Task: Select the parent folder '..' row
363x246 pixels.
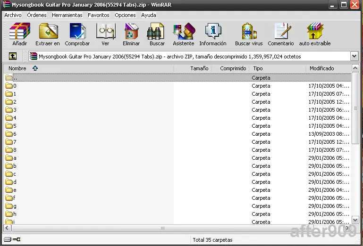Action: pos(177,78)
